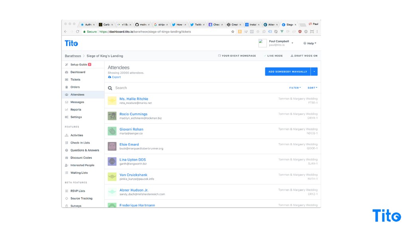Viewport: 408px width, 229px height.
Task: Select Orders in the sidebar
Action: tap(75, 87)
